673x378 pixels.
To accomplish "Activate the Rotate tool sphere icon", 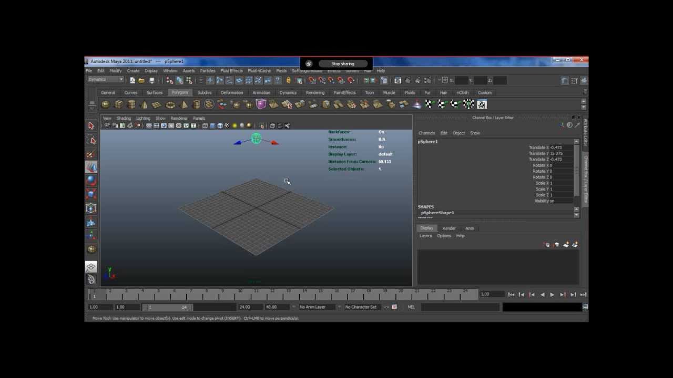I will click(91, 181).
